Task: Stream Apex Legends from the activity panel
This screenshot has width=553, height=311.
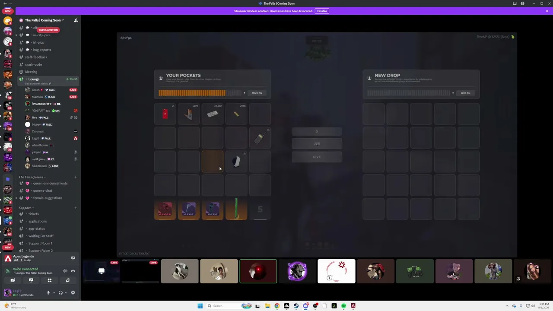Action: tap(73, 258)
